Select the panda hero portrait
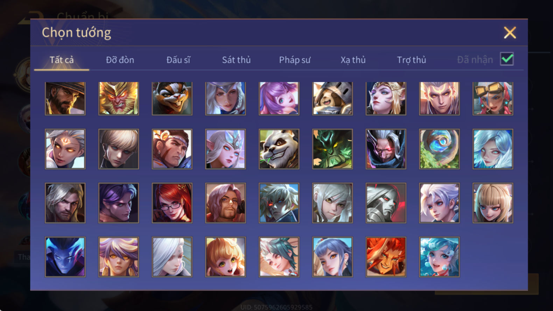Image resolution: width=553 pixels, height=311 pixels. [x=279, y=149]
